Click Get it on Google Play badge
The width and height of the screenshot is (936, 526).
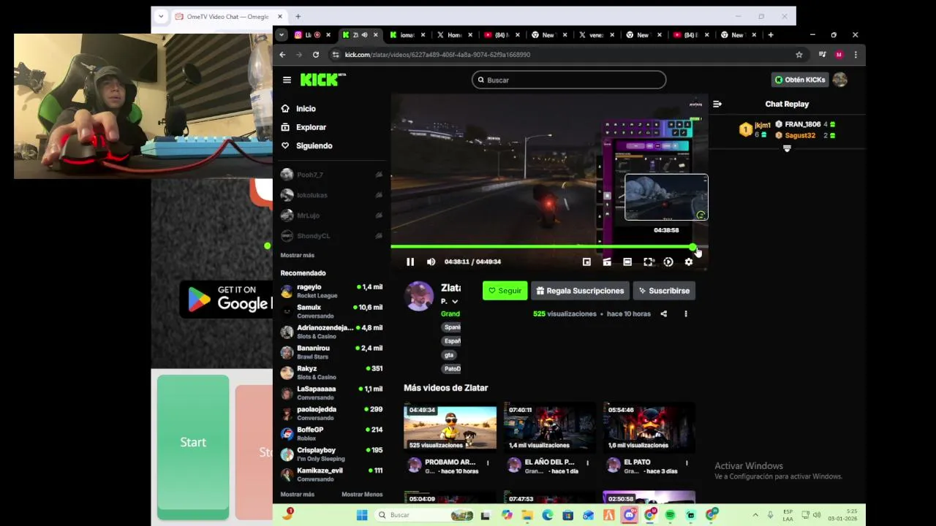tap(227, 299)
